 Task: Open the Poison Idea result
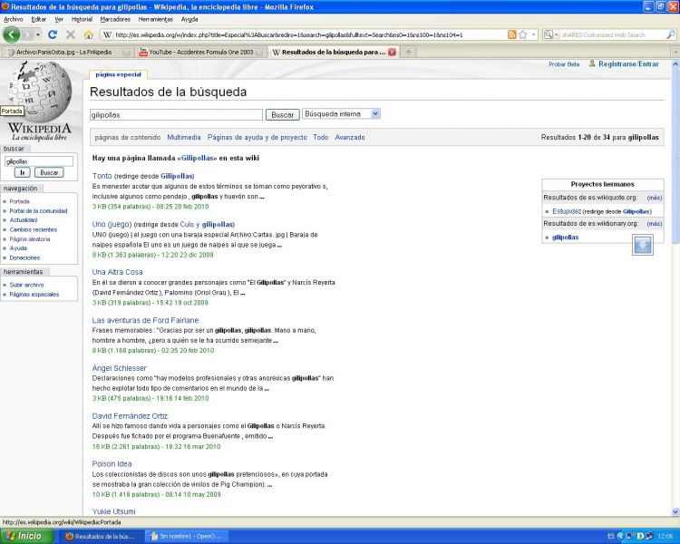pyautogui.click(x=112, y=463)
